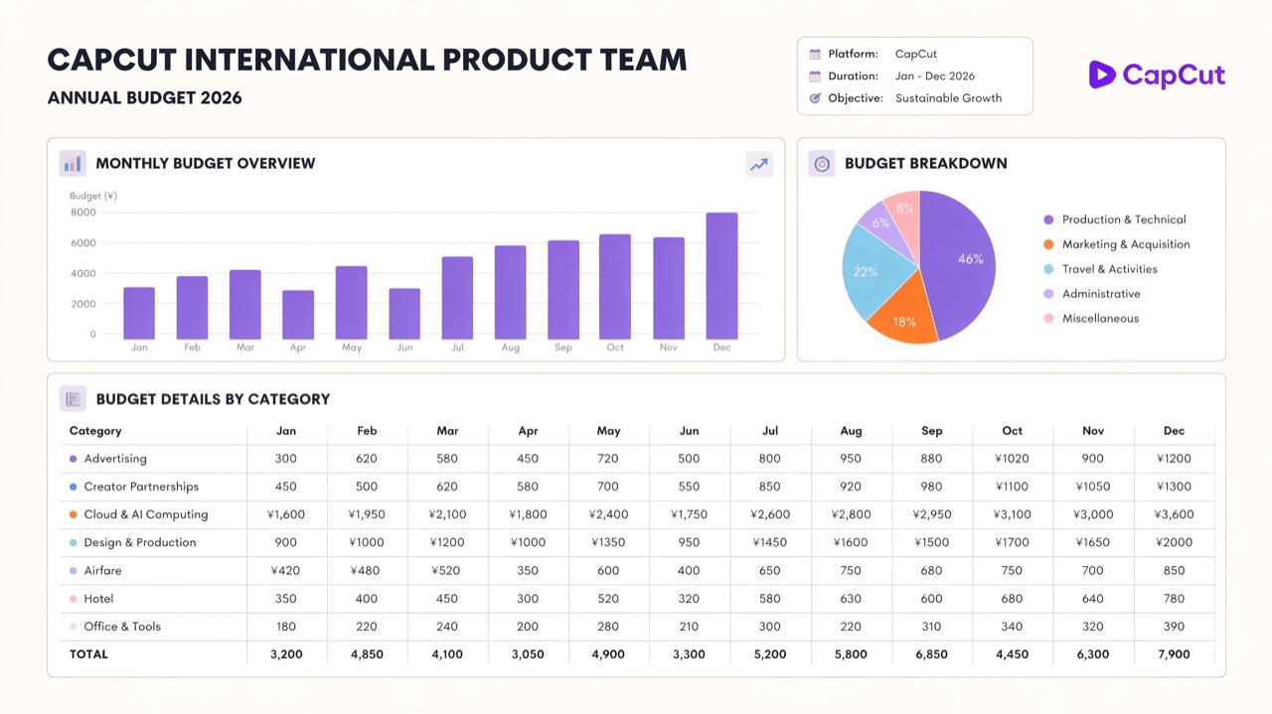Select the Miscellaneous pink legend swatch
The image size is (1272, 714).
(1048, 319)
